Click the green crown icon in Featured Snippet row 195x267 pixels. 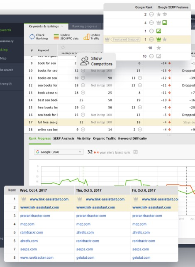pos(158,39)
